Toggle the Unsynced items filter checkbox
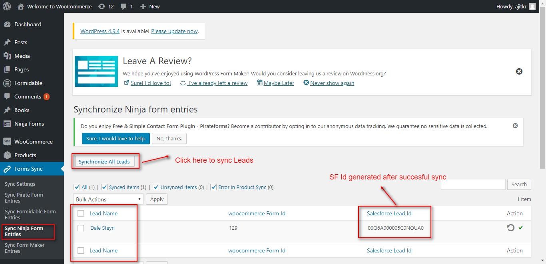Viewport: 546px width, 264px height. 156,187
